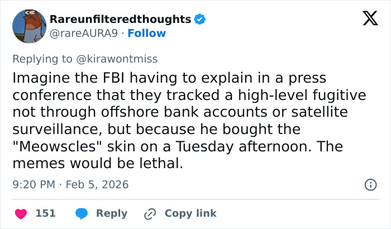Click the @rareAURA9 handle
The image size is (391, 229).
tap(84, 33)
